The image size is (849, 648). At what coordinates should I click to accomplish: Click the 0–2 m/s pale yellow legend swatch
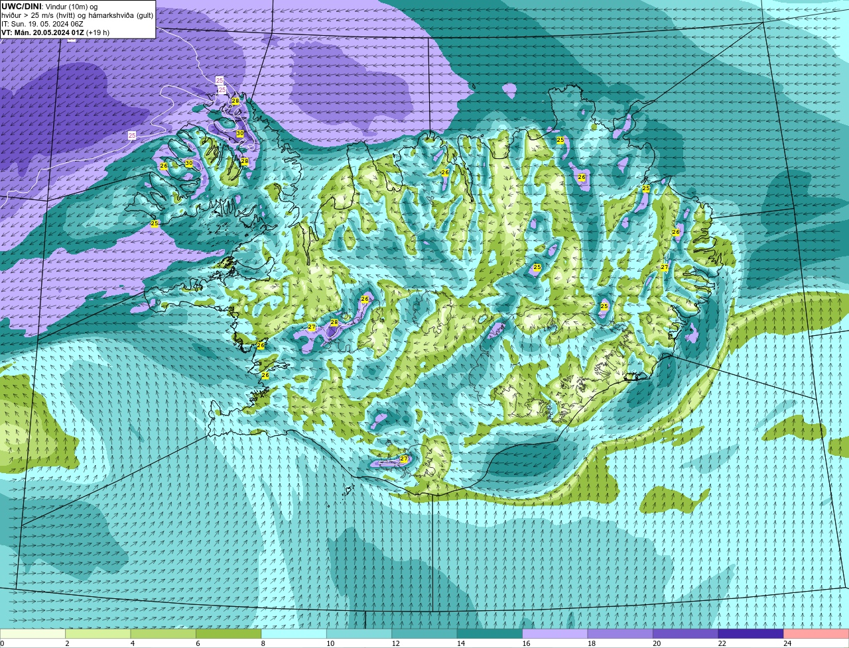pyautogui.click(x=33, y=633)
